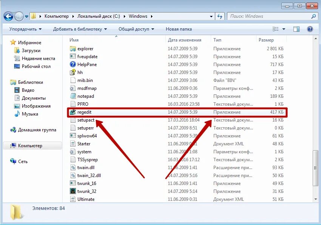The height and width of the screenshot is (225, 321).
Task: Sort by the Размер column header
Action: 266,40
